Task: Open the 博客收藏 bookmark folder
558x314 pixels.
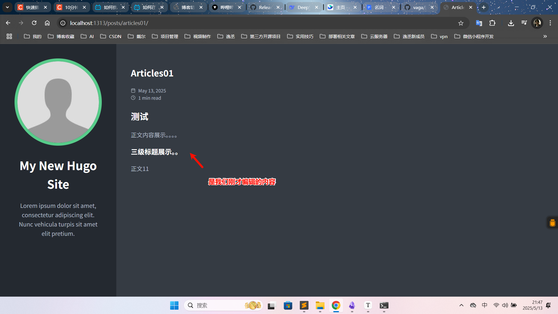Action: click(61, 36)
